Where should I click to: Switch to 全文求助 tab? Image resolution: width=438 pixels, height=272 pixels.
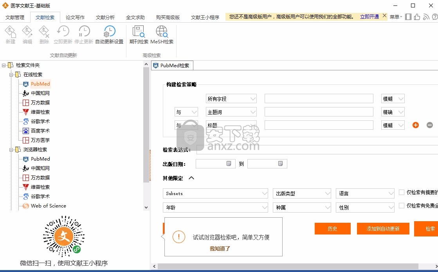pos(135,17)
